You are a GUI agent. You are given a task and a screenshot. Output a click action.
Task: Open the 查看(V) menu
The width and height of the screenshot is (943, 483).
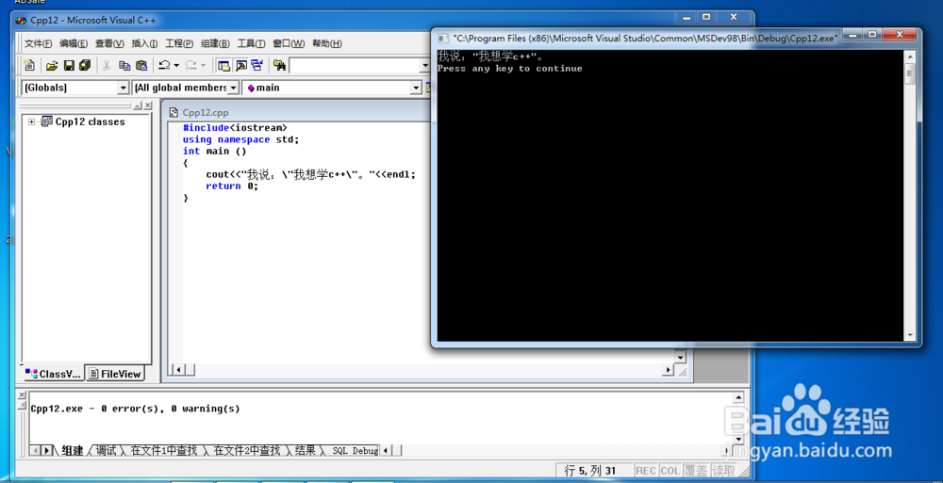109,43
